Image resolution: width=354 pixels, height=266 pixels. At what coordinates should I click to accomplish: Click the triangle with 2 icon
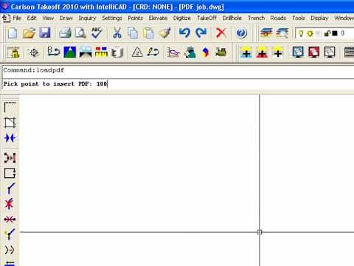click(137, 52)
